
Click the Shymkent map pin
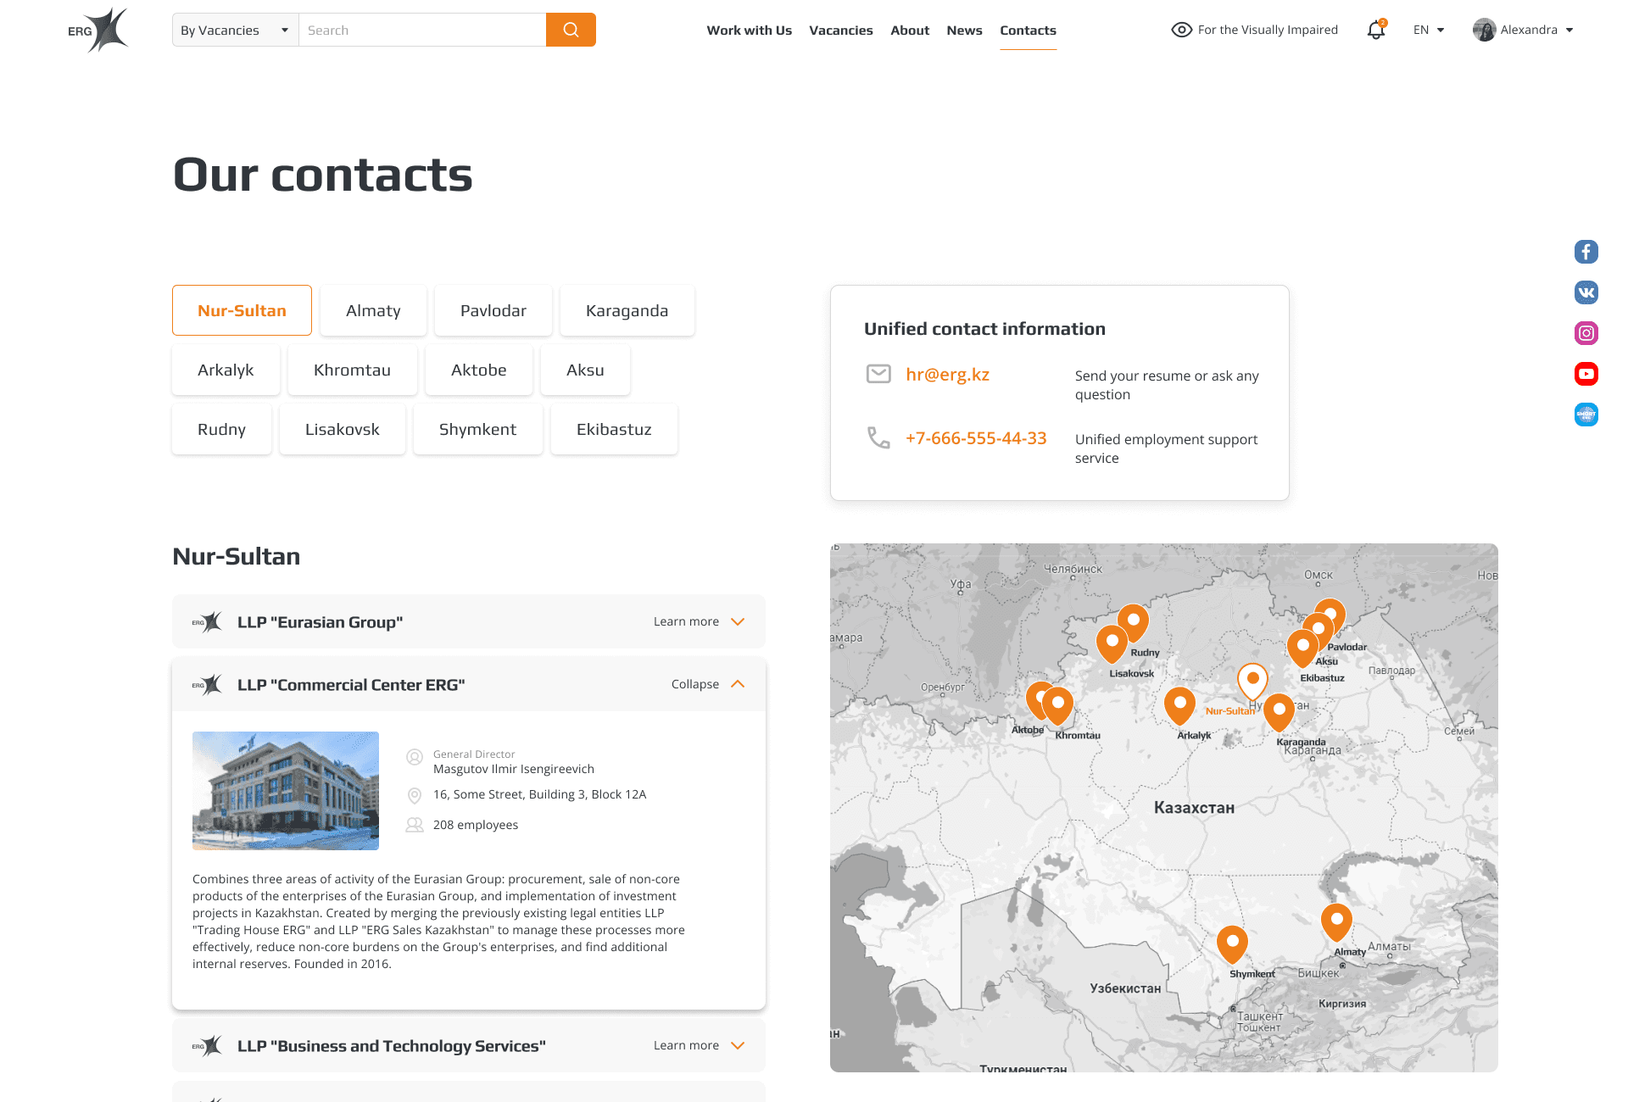1232,943
